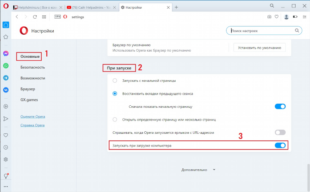Open the Player icon in sidebar
The width and height of the screenshot is (310, 192).
click(x=6, y=107)
